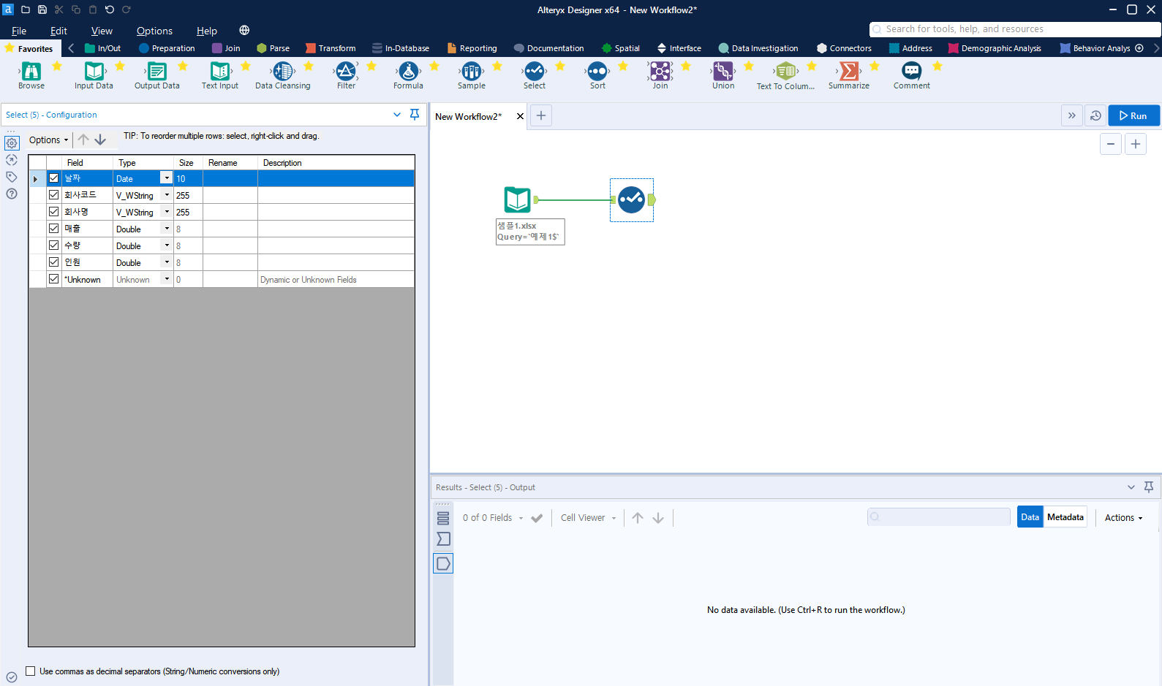Viewport: 1162px width, 686px height.
Task: Uncheck the 회사명 field checkbox
Action: [54, 212]
